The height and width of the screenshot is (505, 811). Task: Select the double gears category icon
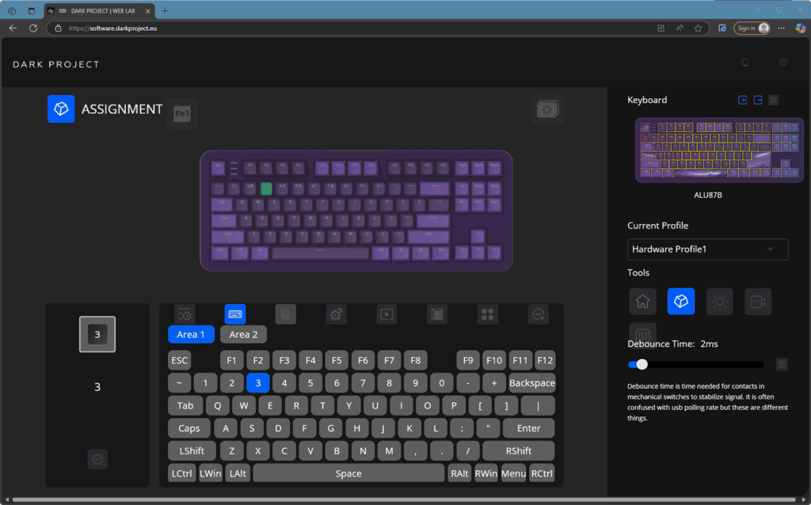[x=336, y=314]
